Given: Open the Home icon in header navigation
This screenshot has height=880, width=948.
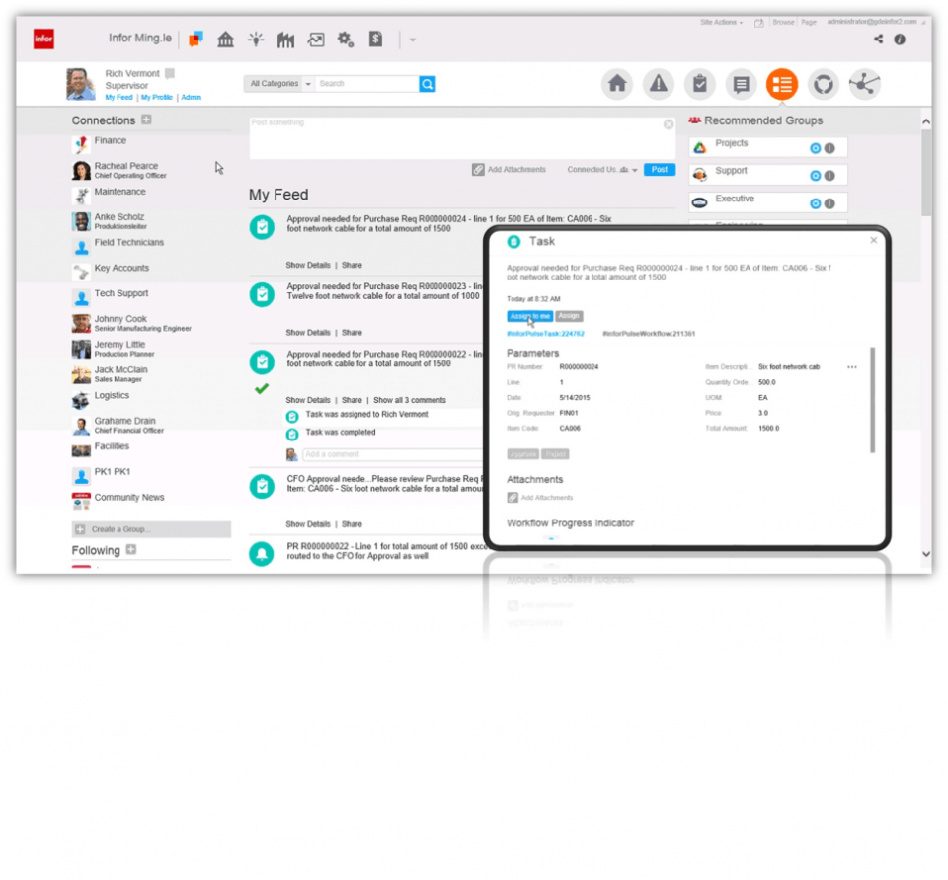Looking at the screenshot, I should (617, 84).
